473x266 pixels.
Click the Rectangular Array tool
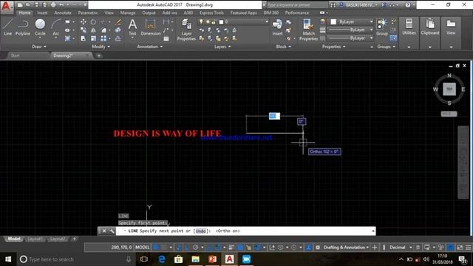pos(103,38)
